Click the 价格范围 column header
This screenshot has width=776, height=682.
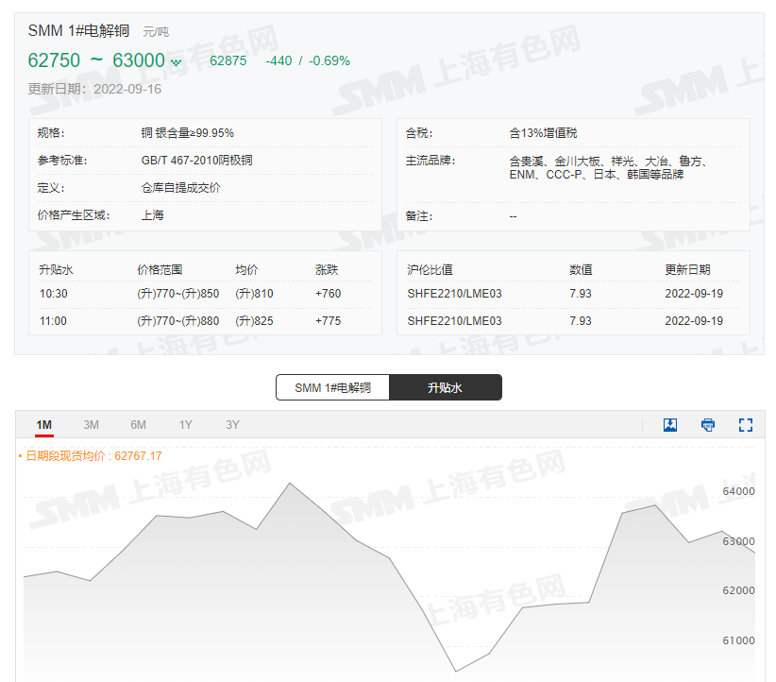point(160,270)
